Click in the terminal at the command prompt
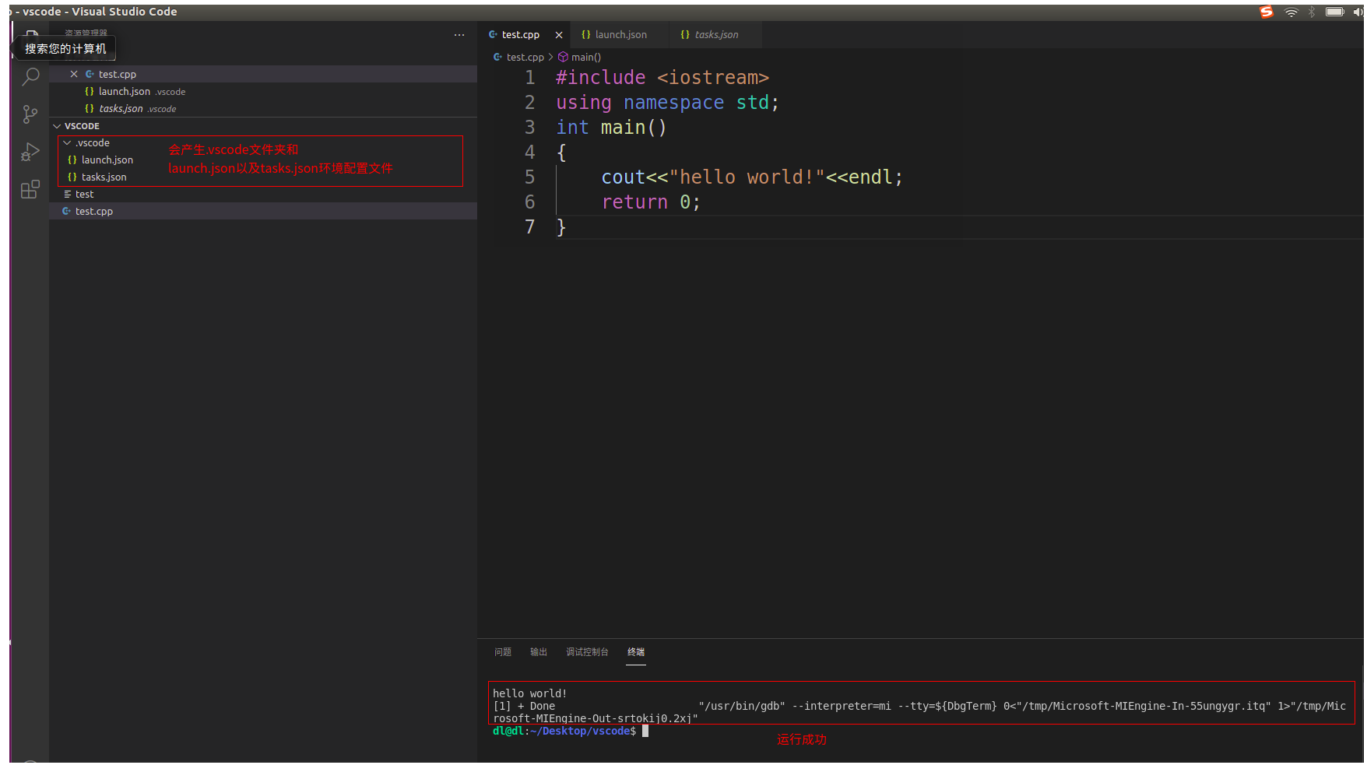 (645, 731)
